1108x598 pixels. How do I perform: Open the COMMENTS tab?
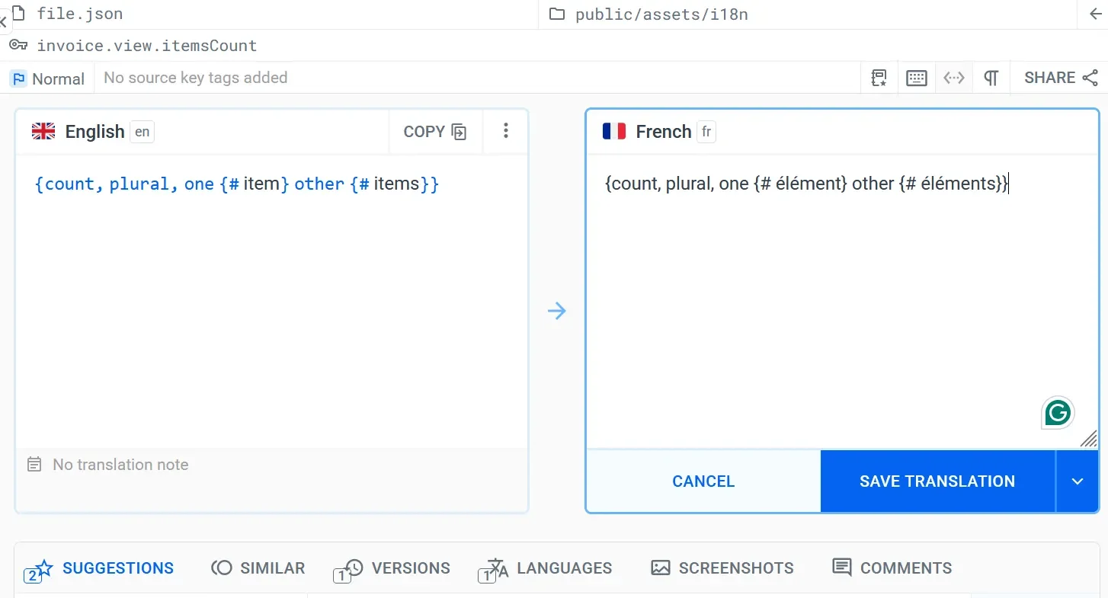892,568
